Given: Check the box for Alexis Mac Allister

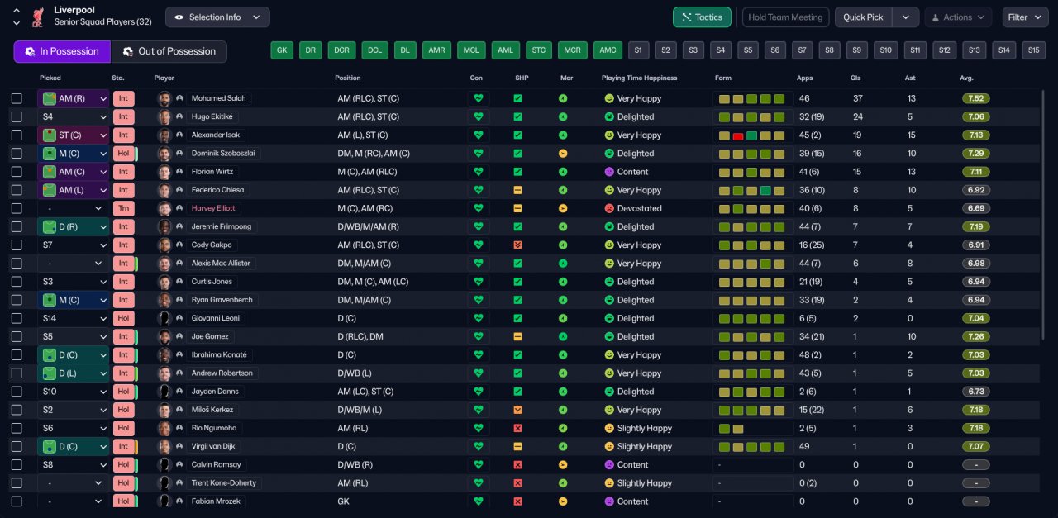Looking at the screenshot, I should tap(17, 264).
